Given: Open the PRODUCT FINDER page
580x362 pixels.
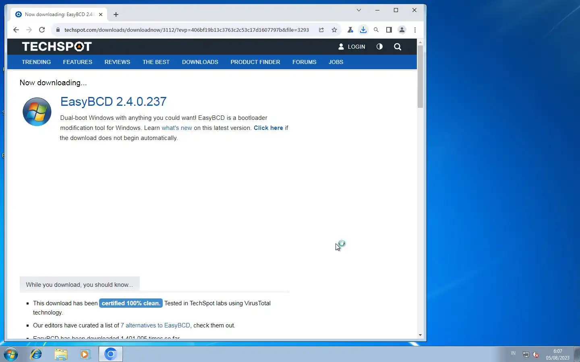Looking at the screenshot, I should 255,62.
